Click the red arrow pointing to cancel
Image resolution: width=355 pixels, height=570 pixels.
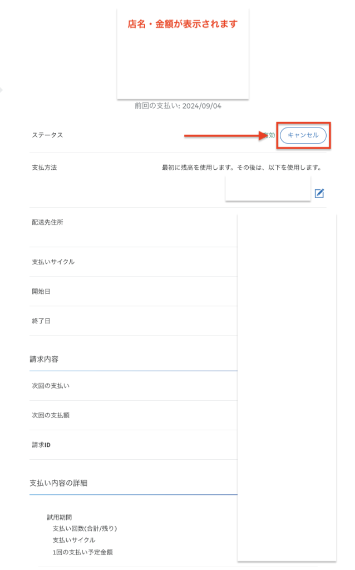[x=224, y=135]
